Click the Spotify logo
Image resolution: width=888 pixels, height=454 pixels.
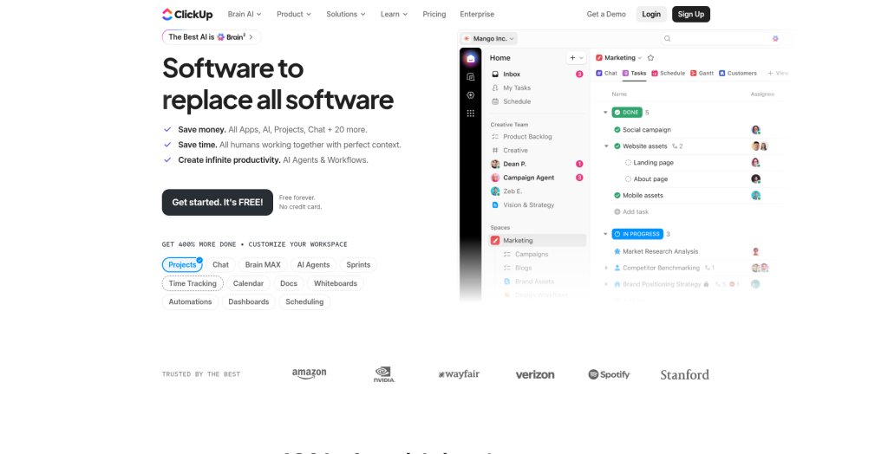(x=610, y=374)
